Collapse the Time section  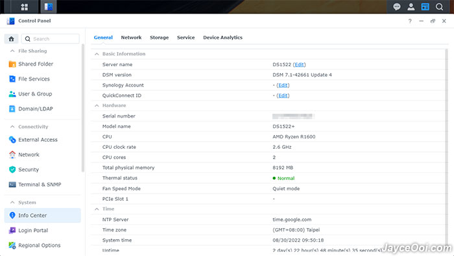[97, 209]
